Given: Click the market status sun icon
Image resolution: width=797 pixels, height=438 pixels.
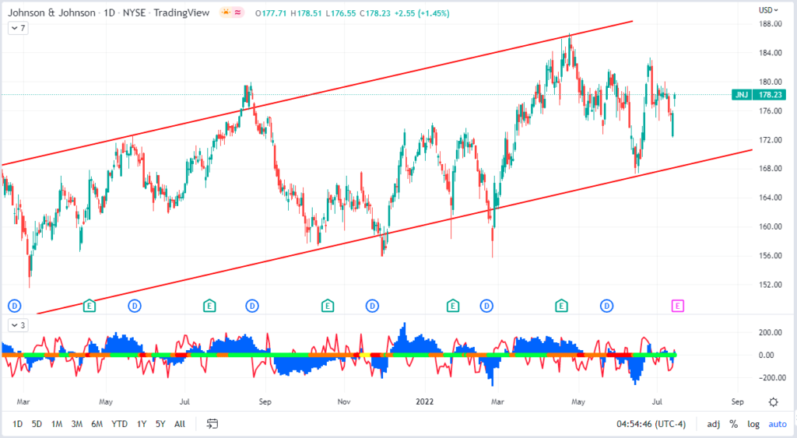Looking at the screenshot, I should (x=226, y=12).
